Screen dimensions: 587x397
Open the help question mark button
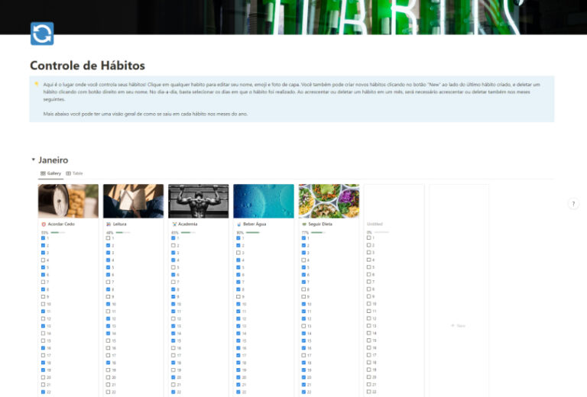tap(573, 204)
